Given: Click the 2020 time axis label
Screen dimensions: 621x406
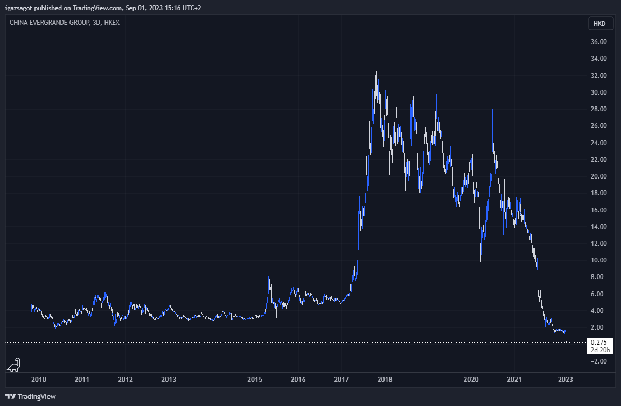Looking at the screenshot, I should [x=471, y=380].
